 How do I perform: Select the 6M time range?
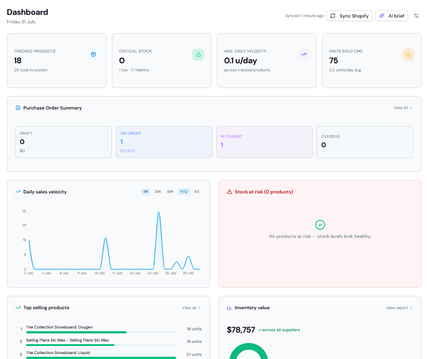click(170, 192)
